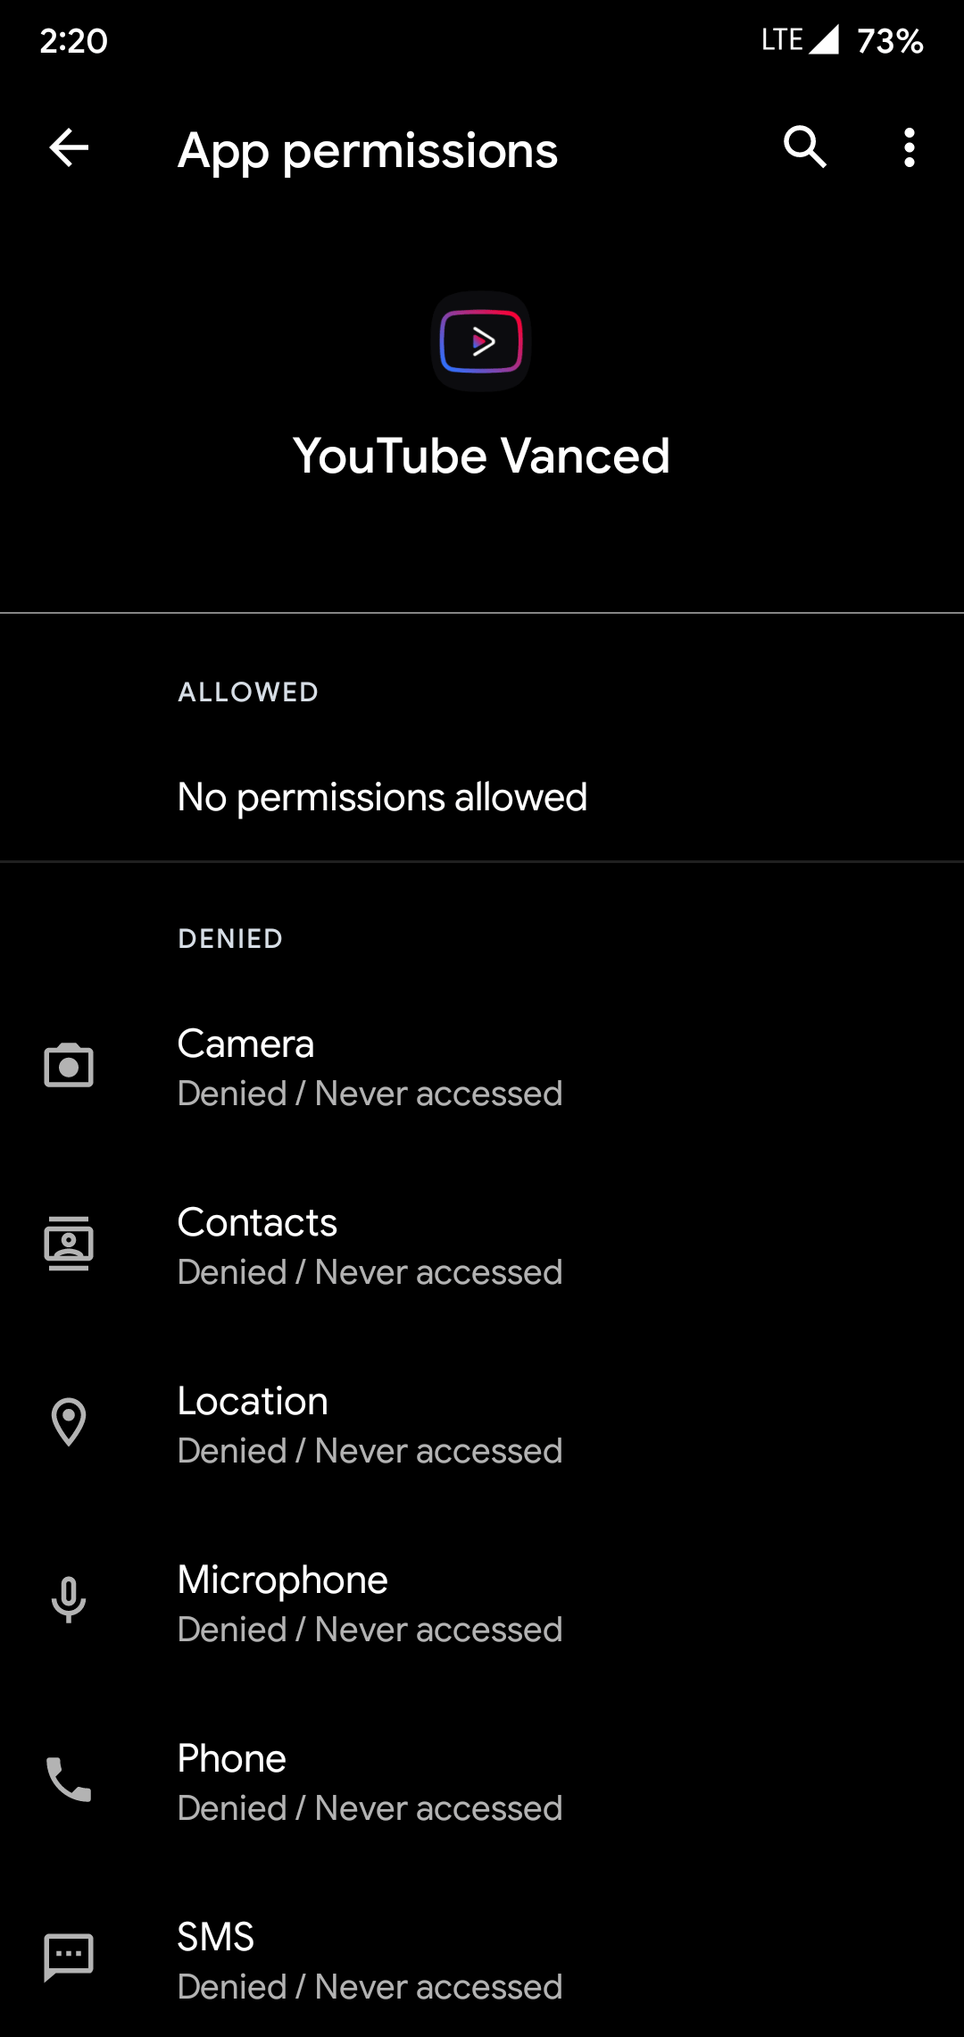Tap the SMS message bubble icon

(69, 1958)
